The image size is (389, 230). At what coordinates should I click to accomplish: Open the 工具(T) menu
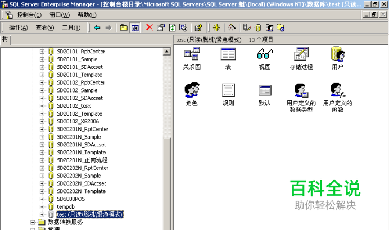[71, 27]
